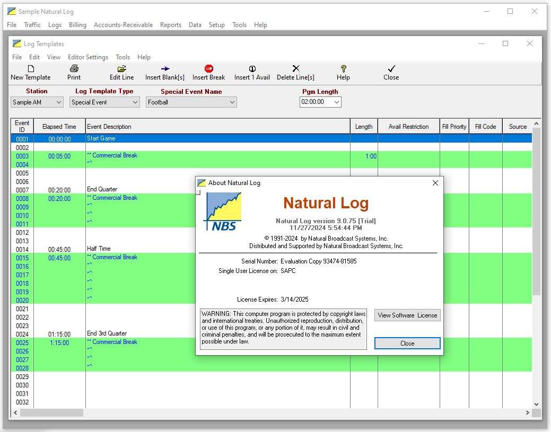Select the Start Game event row
Screen dimensions: 551x432
pos(212,138)
